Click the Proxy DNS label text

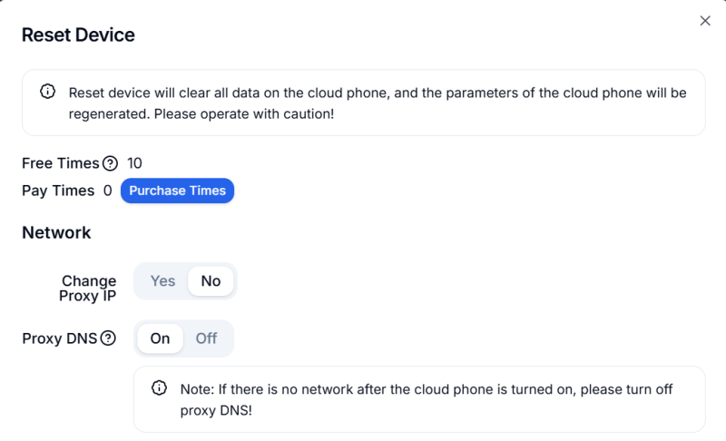[x=59, y=338]
